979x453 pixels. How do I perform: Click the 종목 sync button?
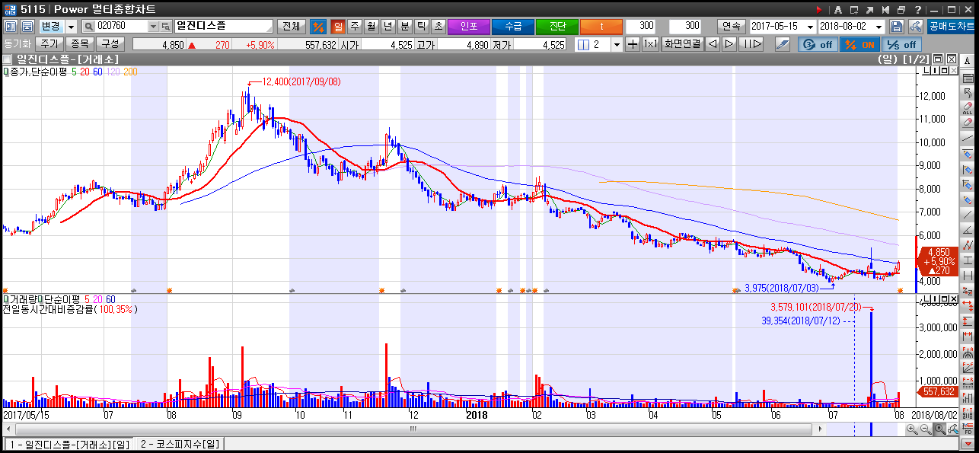(x=80, y=44)
